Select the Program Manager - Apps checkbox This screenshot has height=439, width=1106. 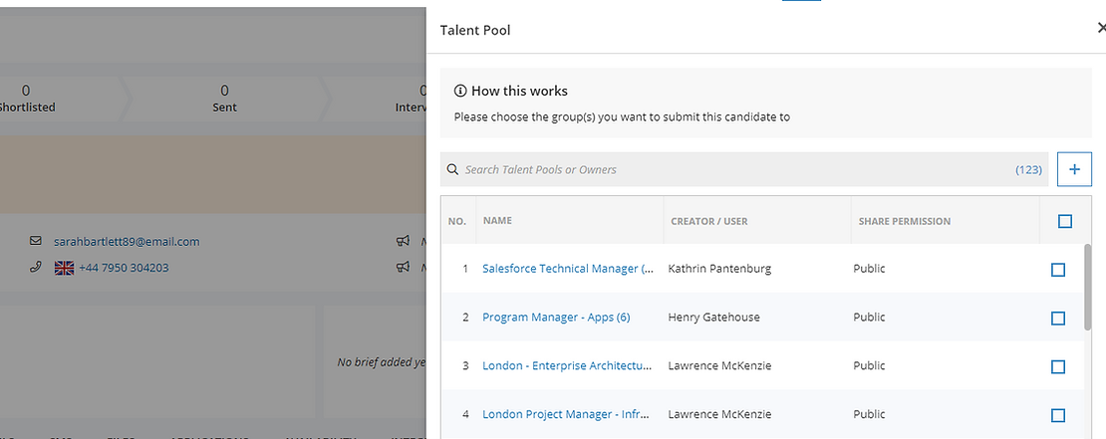point(1058,319)
